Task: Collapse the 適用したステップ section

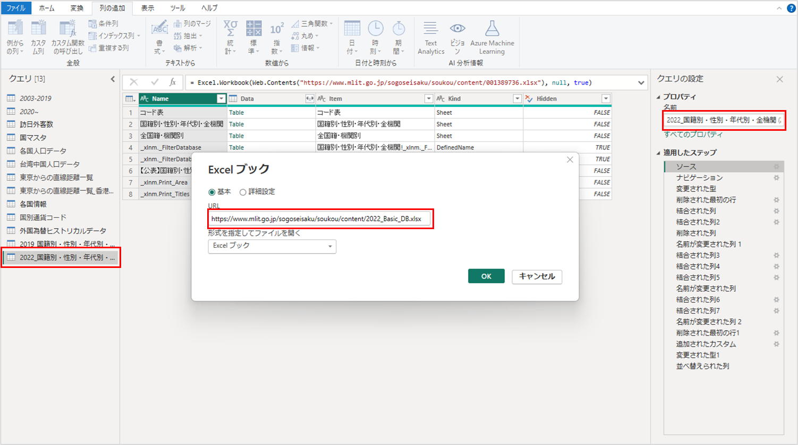Action: [x=659, y=153]
